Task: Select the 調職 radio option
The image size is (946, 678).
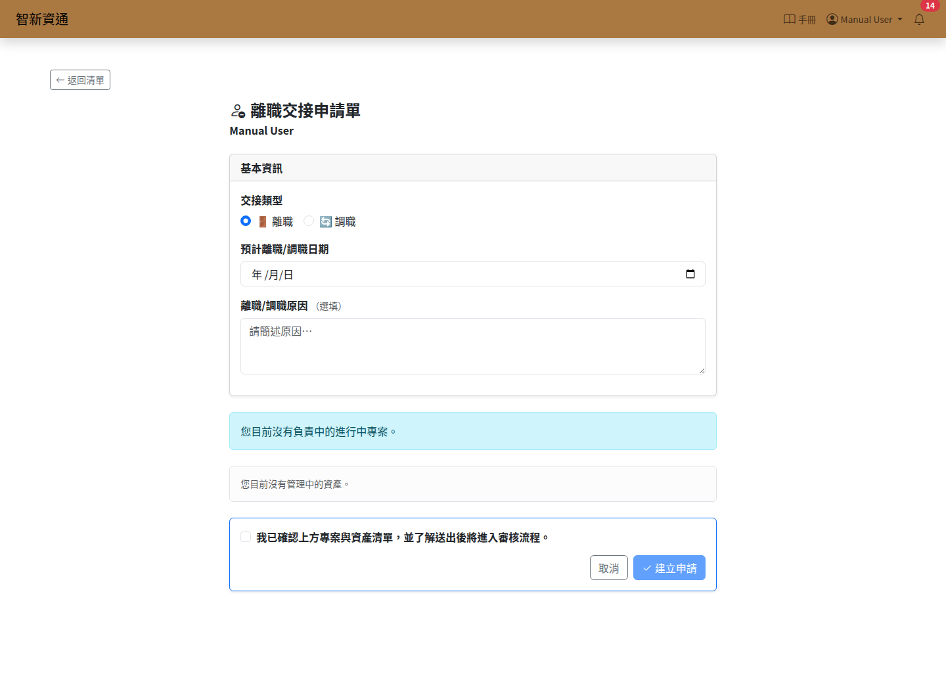Action: pyautogui.click(x=309, y=221)
